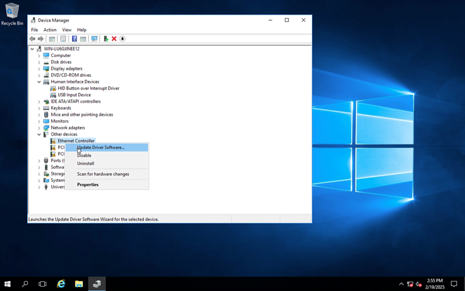This screenshot has height=291, width=465.
Task: Click the Disable down-arrow toolbar icon
Action: (x=123, y=39)
